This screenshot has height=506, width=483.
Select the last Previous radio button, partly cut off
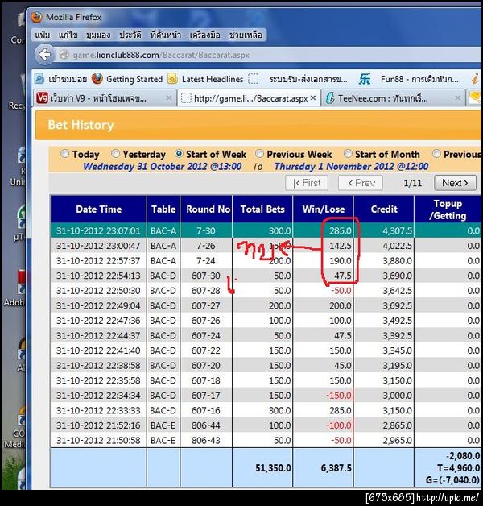[x=436, y=154]
